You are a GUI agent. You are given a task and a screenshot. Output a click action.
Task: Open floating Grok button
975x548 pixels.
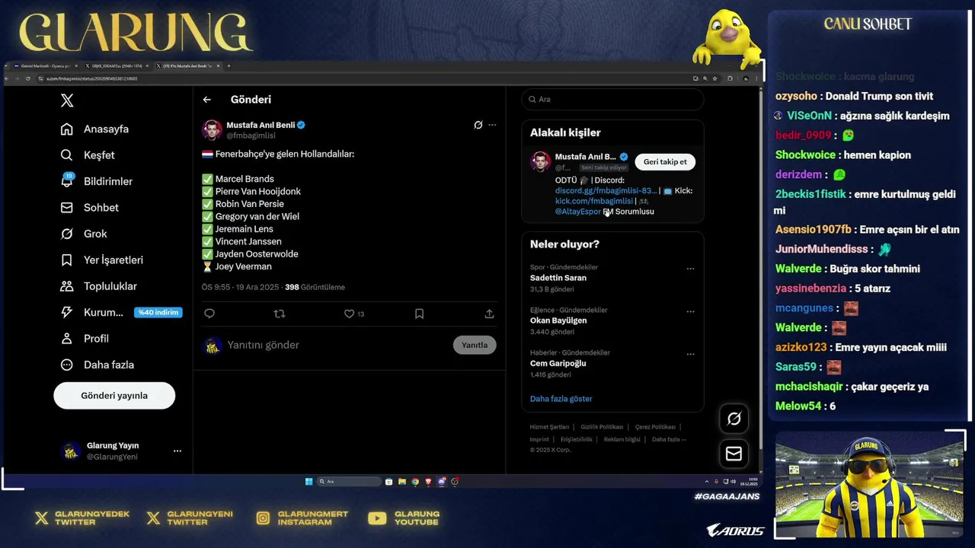pyautogui.click(x=734, y=419)
